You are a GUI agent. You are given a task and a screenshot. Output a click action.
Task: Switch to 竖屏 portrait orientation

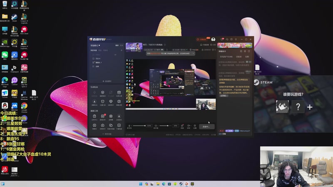122,45
